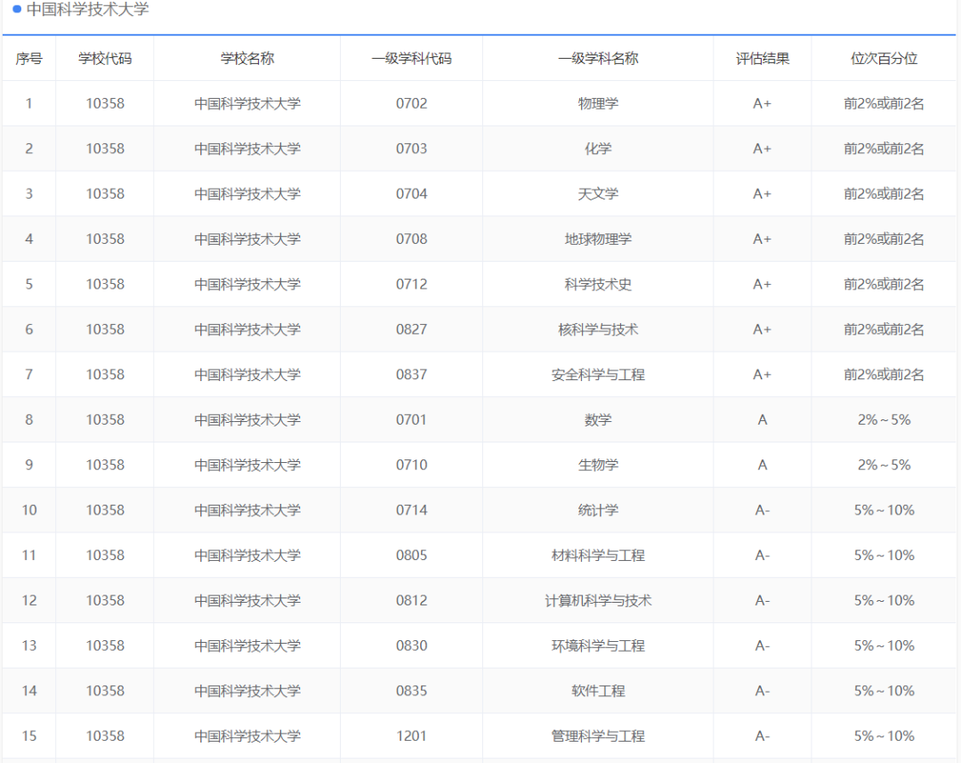The image size is (961, 763).
Task: Click the 核科学与技术 discipline name cell
Action: [598, 329]
